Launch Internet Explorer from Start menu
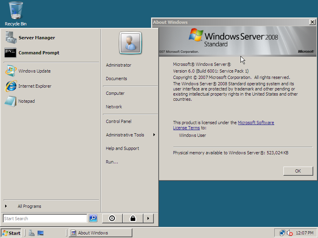Image resolution: width=318 pixels, height=238 pixels. (x=35, y=86)
